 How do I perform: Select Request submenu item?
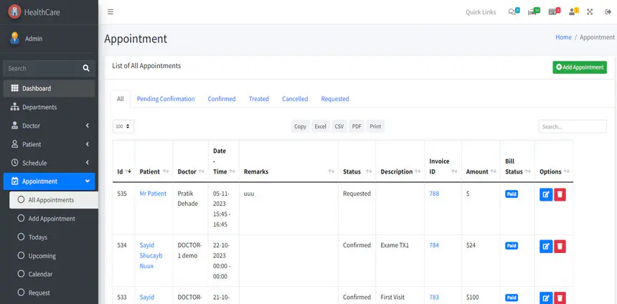pos(54,293)
